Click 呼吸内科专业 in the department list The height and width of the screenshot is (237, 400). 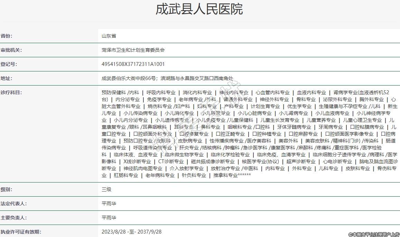tap(161, 92)
